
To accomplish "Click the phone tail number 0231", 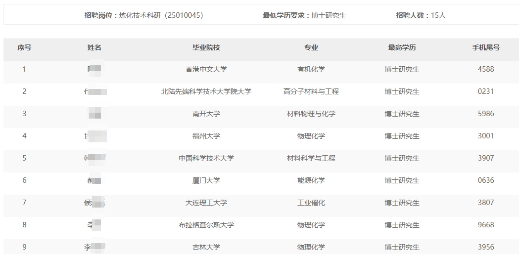I will click(486, 91).
